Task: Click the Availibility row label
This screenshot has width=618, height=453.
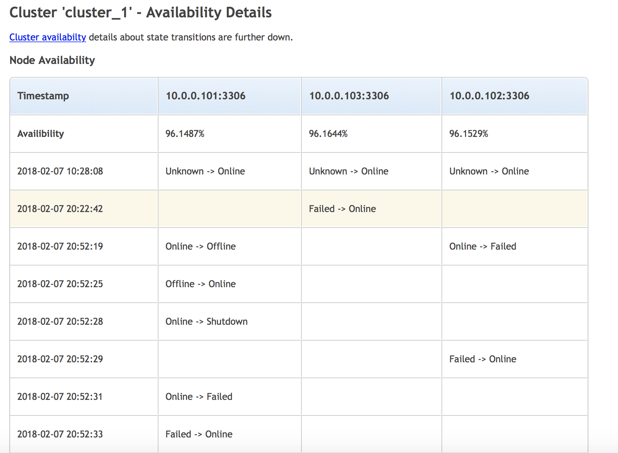Action: click(x=41, y=134)
